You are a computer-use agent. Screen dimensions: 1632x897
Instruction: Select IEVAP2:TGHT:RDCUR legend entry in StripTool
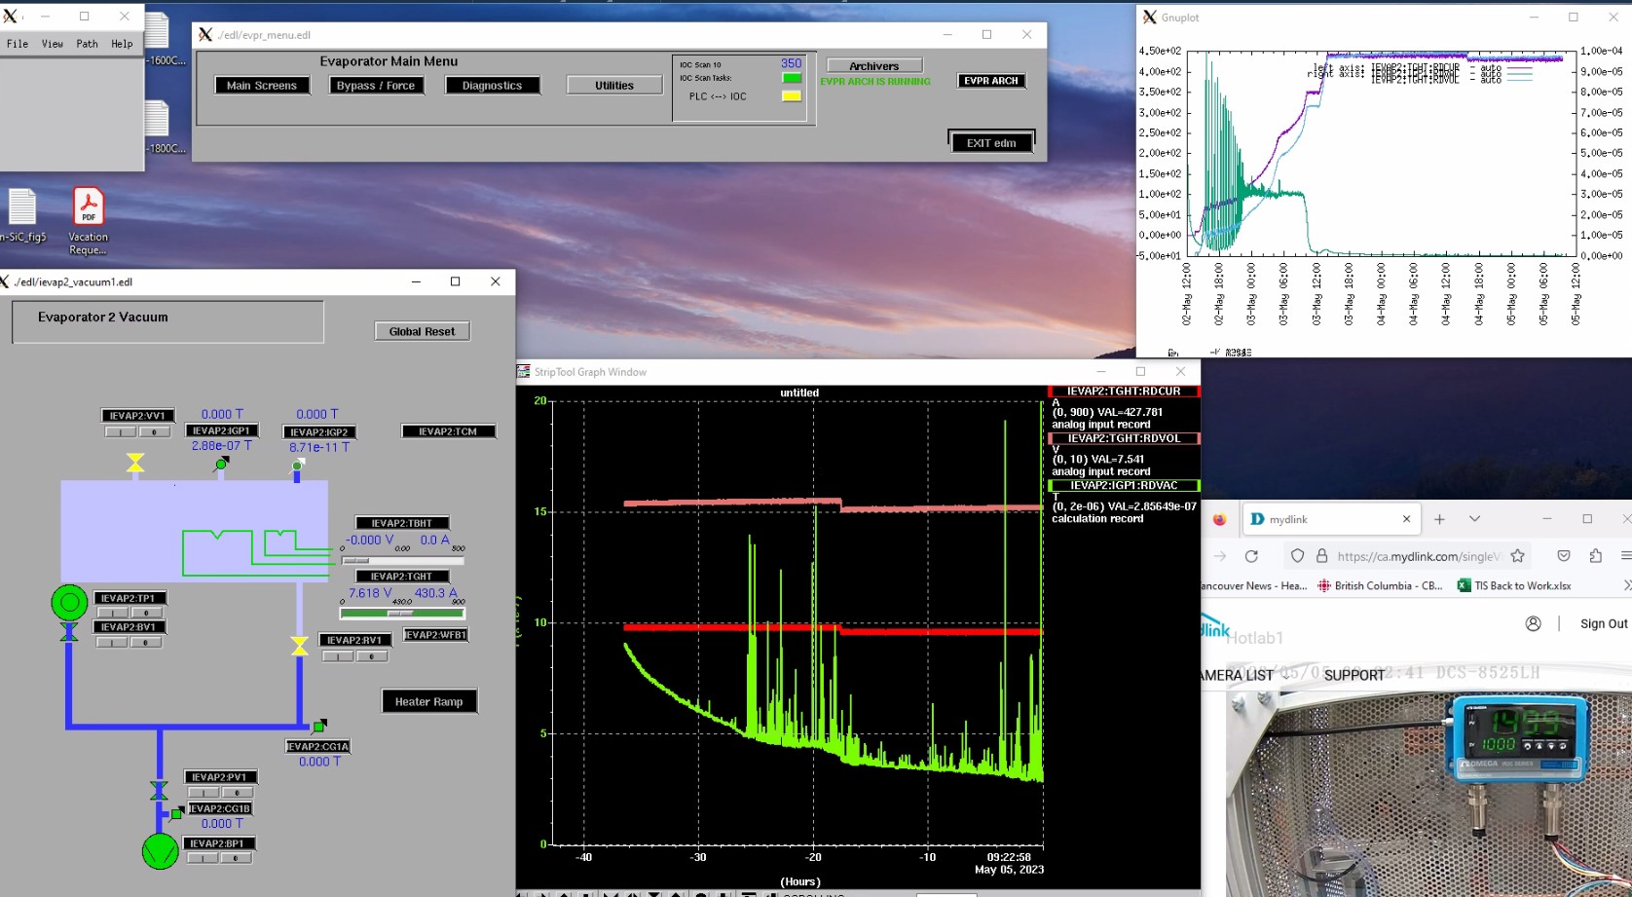point(1124,392)
